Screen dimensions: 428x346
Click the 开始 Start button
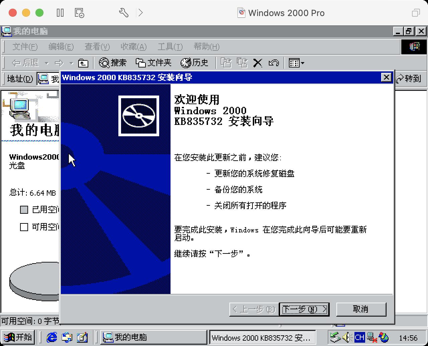(x=18, y=337)
